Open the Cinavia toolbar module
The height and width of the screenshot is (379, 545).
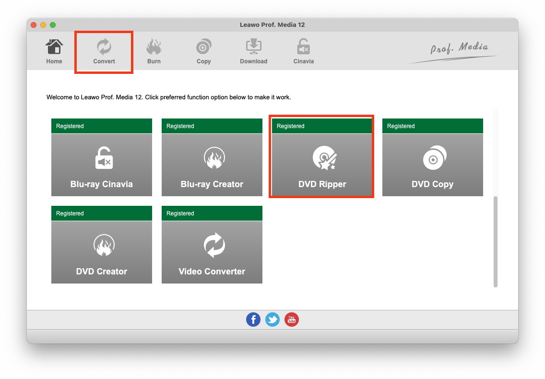303,51
